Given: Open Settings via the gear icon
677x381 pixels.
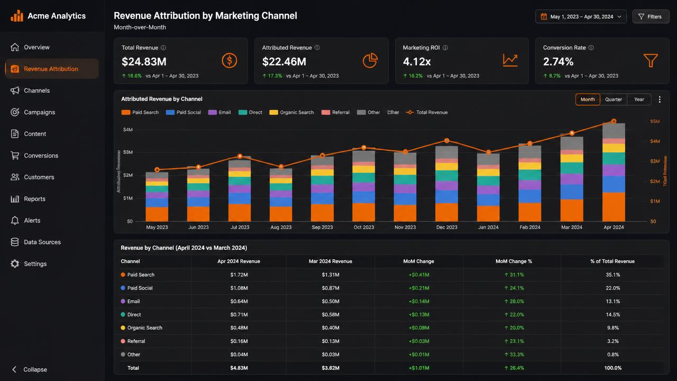Looking at the screenshot, I should pyautogui.click(x=15, y=264).
